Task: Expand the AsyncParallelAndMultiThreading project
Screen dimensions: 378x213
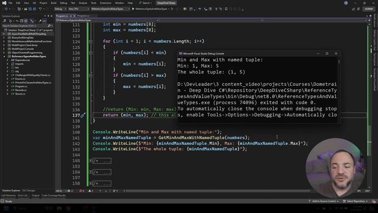Action: pos(4,34)
